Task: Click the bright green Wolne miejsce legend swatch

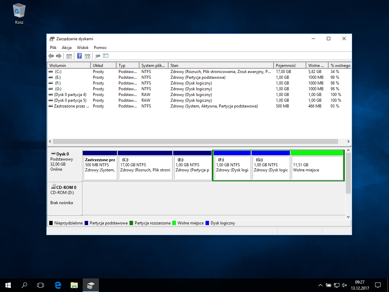Action: pos(174,223)
